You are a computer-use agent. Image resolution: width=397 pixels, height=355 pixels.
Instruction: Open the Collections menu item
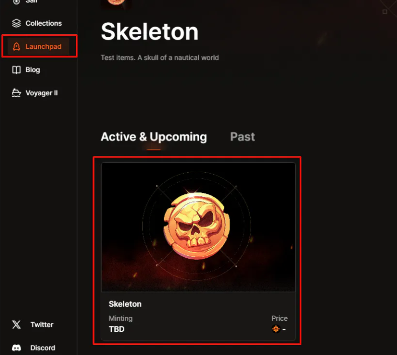click(x=44, y=23)
